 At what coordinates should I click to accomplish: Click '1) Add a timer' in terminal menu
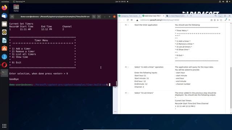(x=21, y=49)
